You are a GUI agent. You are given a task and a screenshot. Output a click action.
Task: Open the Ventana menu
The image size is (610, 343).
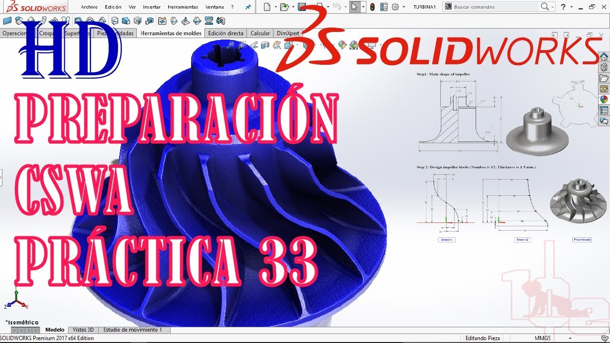214,7
